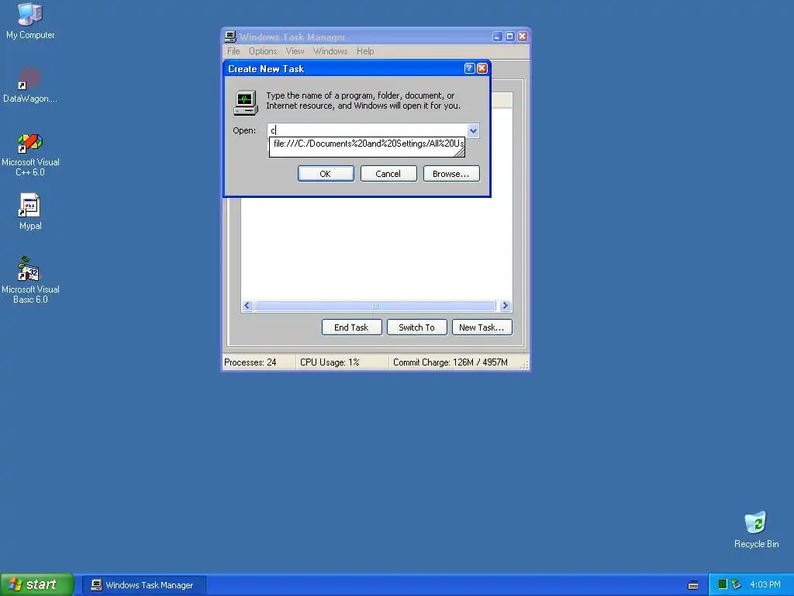
Task: Click Cancel in Create New Task dialog
Action: (x=388, y=174)
